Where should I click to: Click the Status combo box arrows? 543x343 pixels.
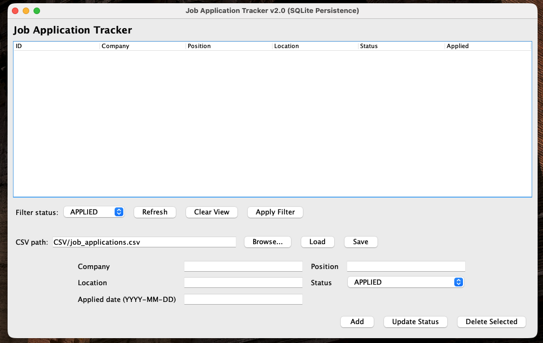click(x=458, y=282)
